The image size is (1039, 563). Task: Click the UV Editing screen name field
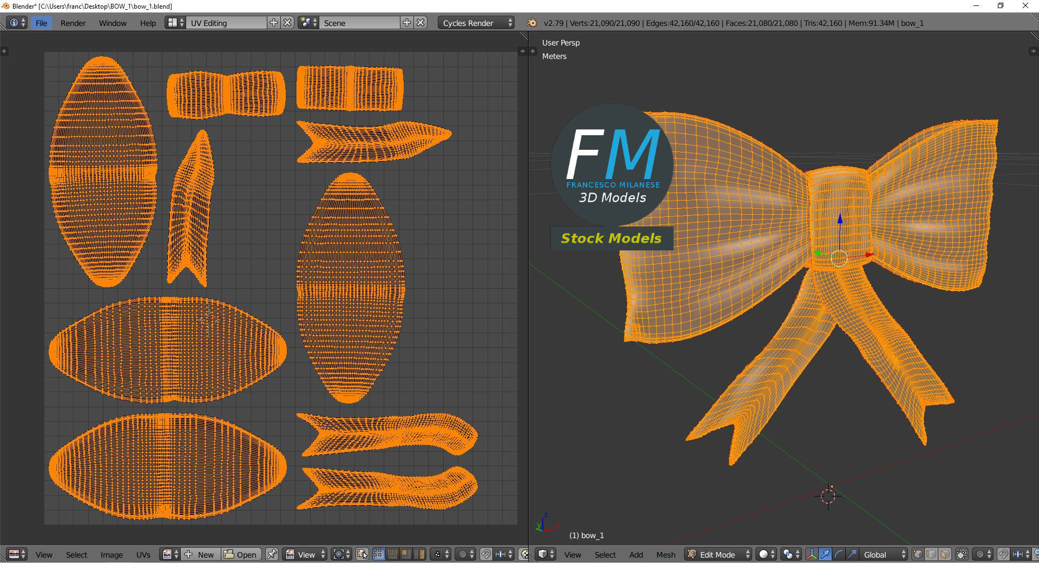(226, 23)
